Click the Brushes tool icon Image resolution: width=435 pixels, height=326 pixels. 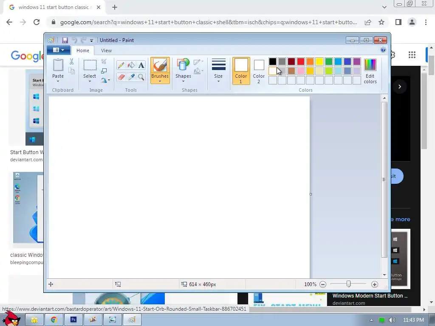click(x=160, y=65)
